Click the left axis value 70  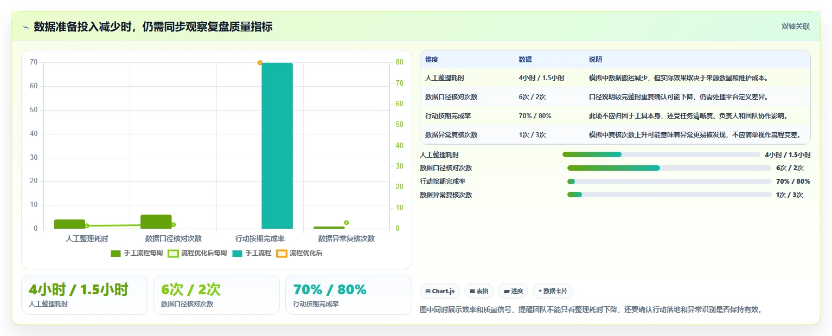point(34,62)
